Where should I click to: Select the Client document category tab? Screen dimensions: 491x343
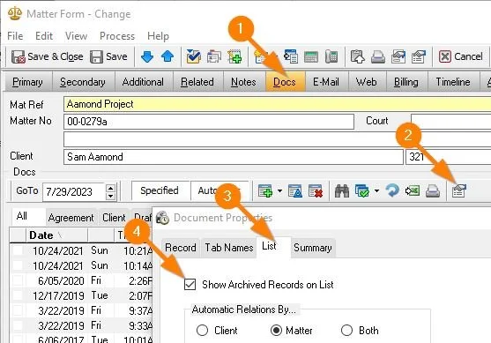[x=114, y=218]
